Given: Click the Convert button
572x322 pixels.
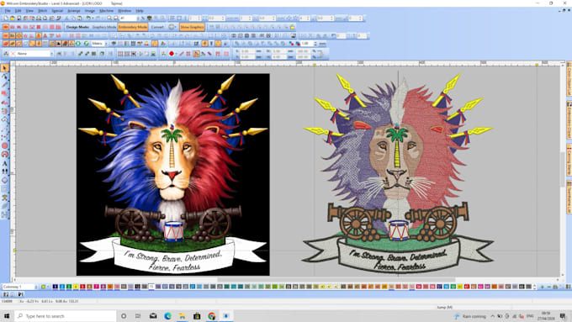Looking at the screenshot, I should click(157, 27).
